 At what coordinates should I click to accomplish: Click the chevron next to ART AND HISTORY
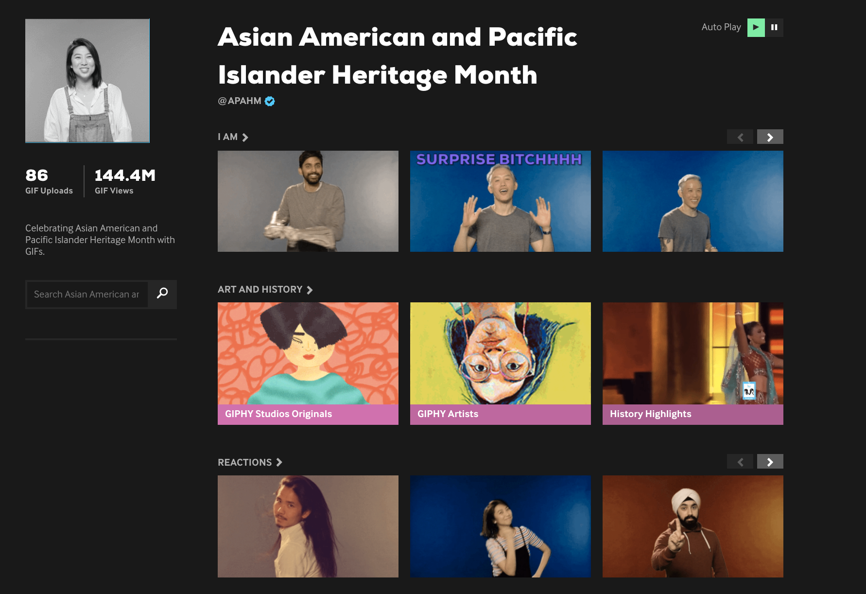point(310,290)
